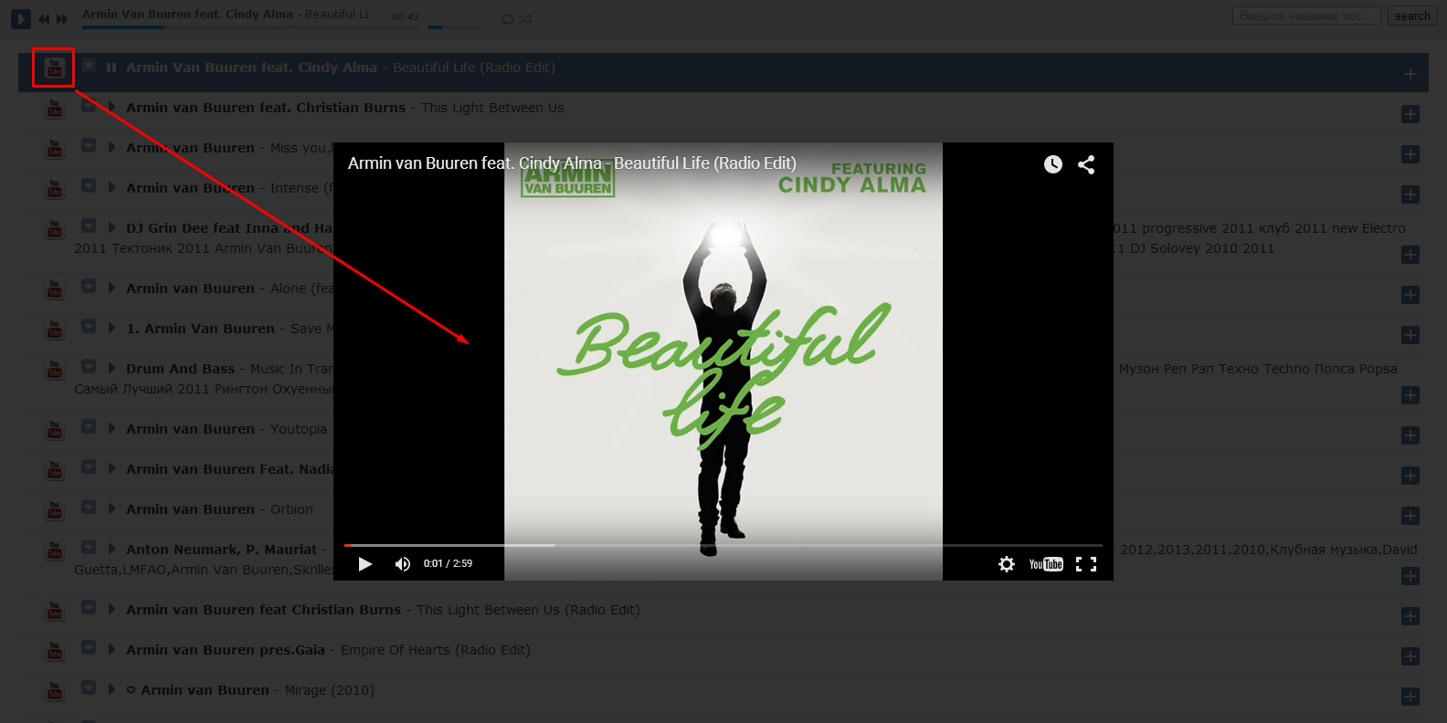Toggle repeat mode in top player bar
The image size is (1447, 723).
point(507,18)
